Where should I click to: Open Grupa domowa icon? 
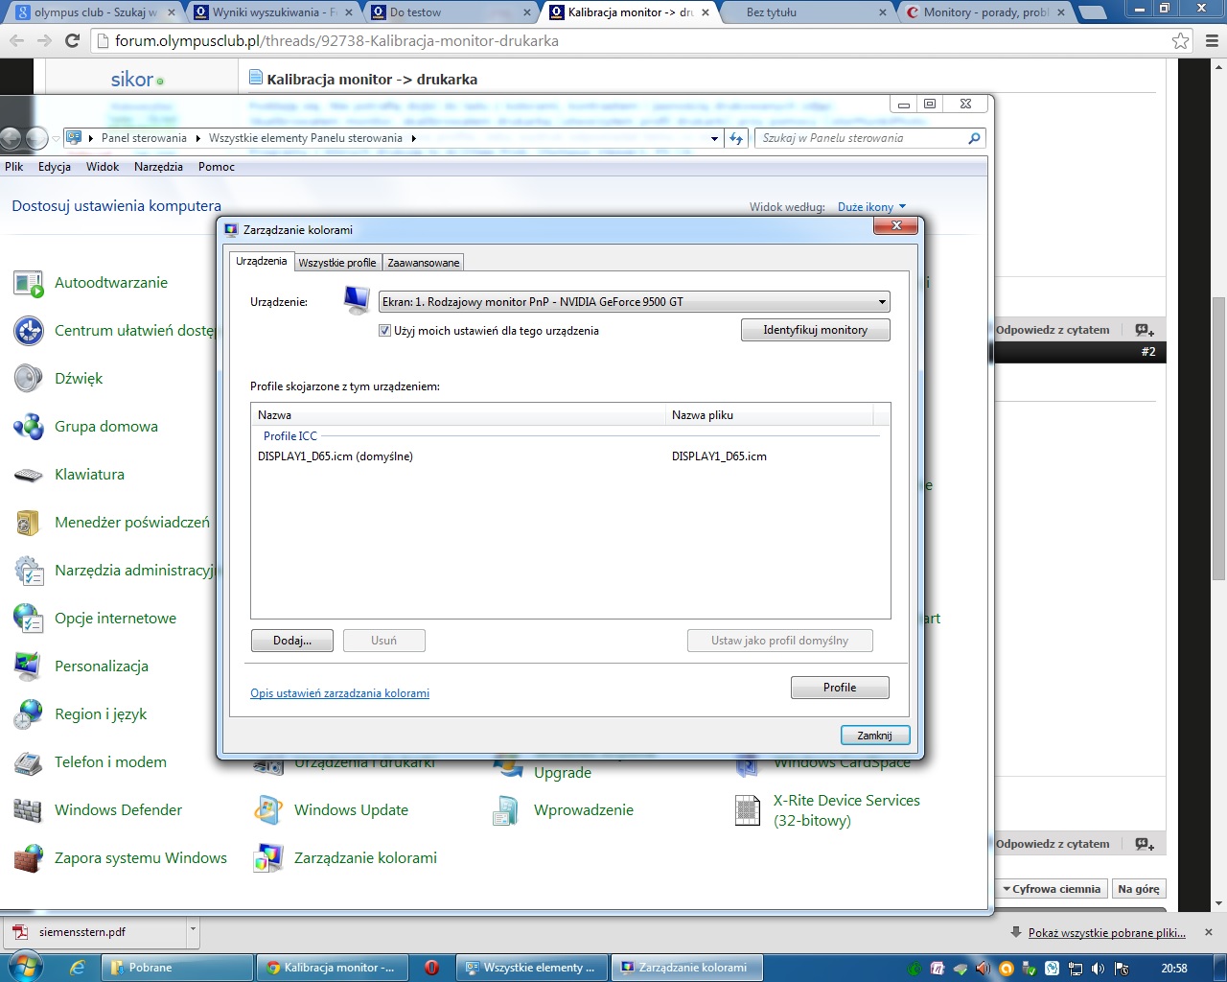29,427
